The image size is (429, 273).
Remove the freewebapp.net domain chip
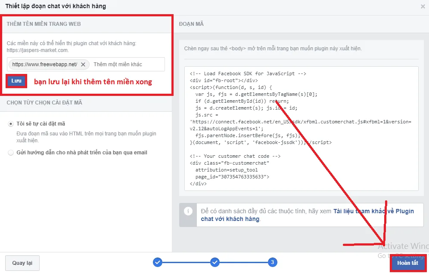click(x=83, y=64)
